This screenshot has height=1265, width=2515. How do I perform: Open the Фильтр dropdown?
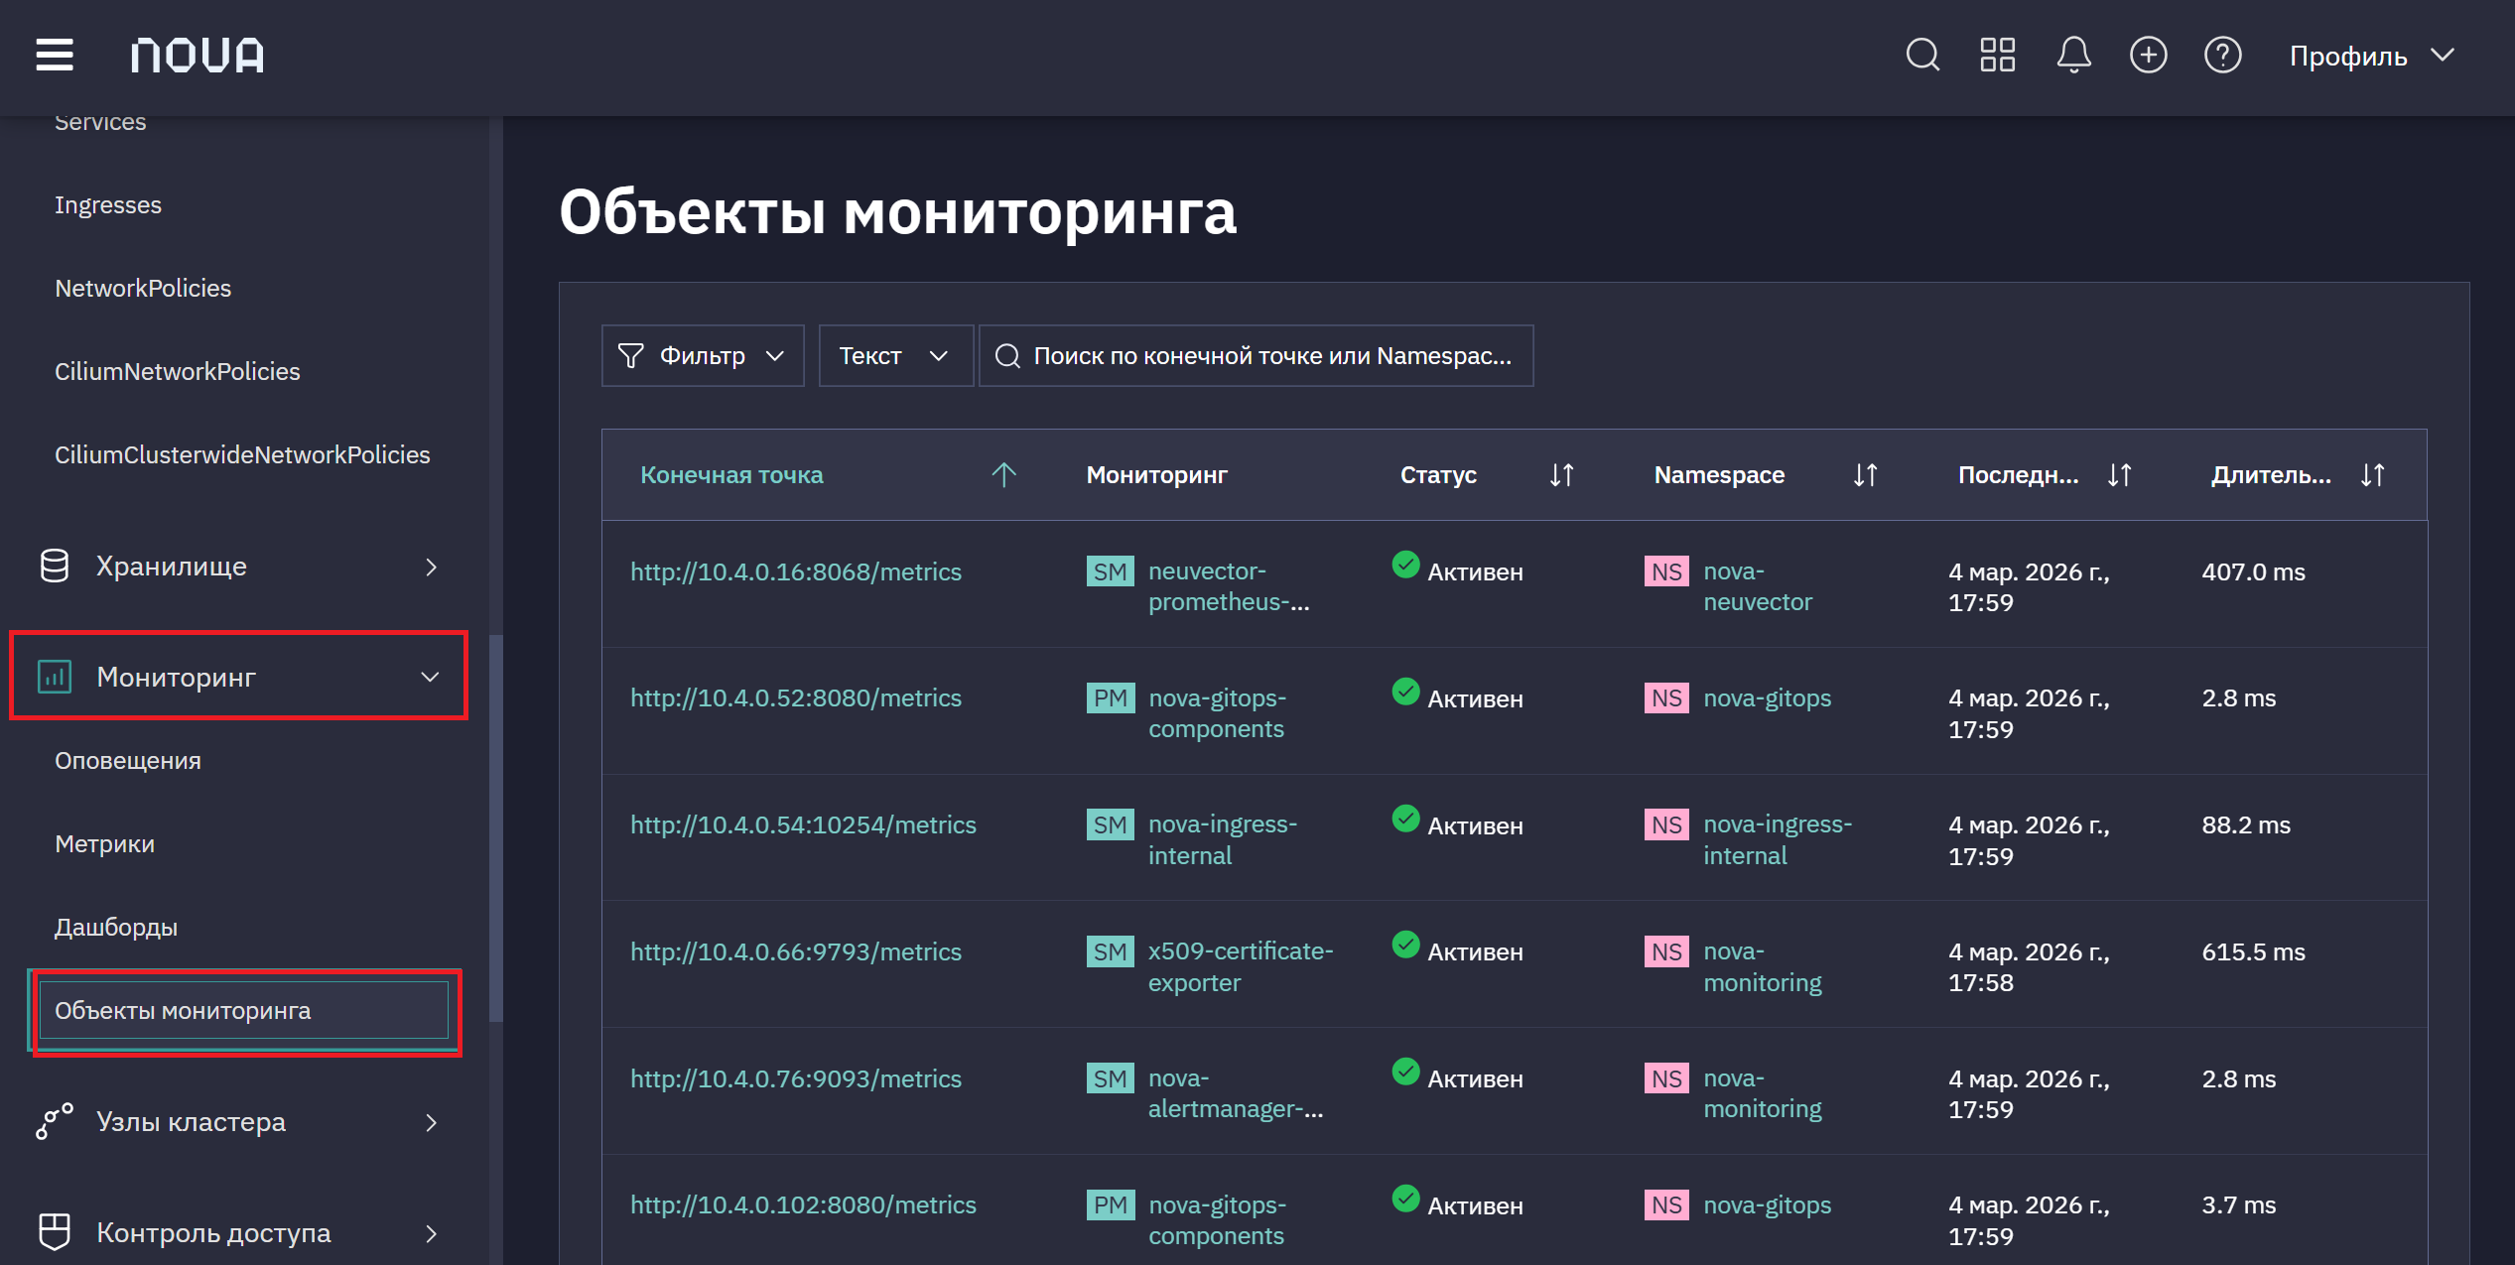coord(703,355)
